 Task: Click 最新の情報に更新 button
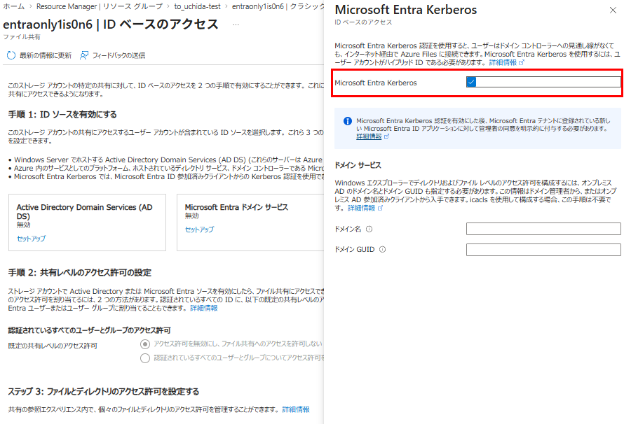[x=39, y=55]
